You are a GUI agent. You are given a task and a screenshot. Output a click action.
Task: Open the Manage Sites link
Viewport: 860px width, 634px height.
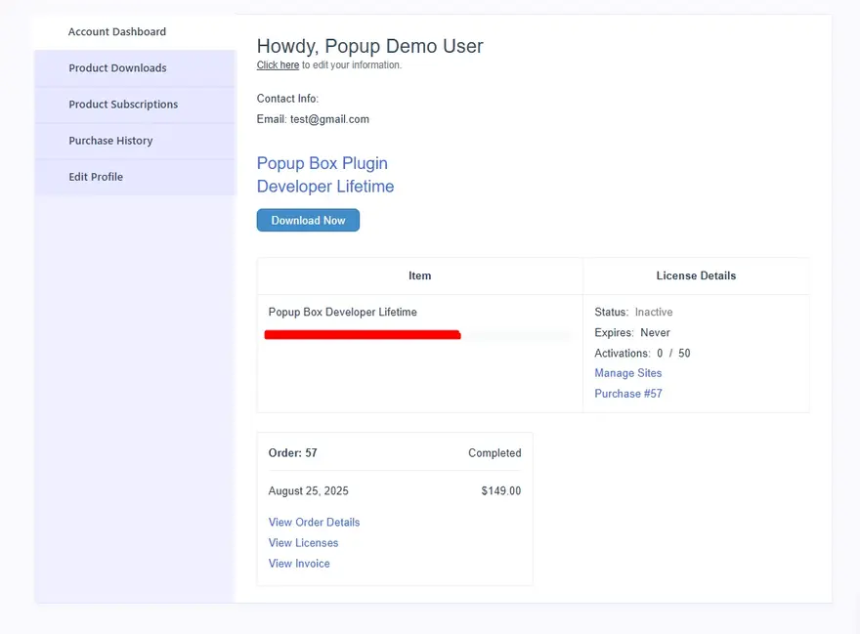(x=627, y=373)
